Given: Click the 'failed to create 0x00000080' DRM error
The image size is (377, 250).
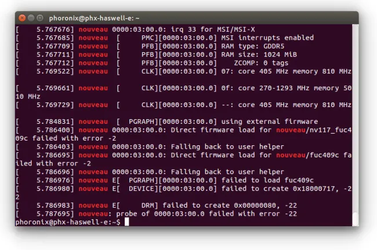Looking at the screenshot, I should [x=219, y=205].
